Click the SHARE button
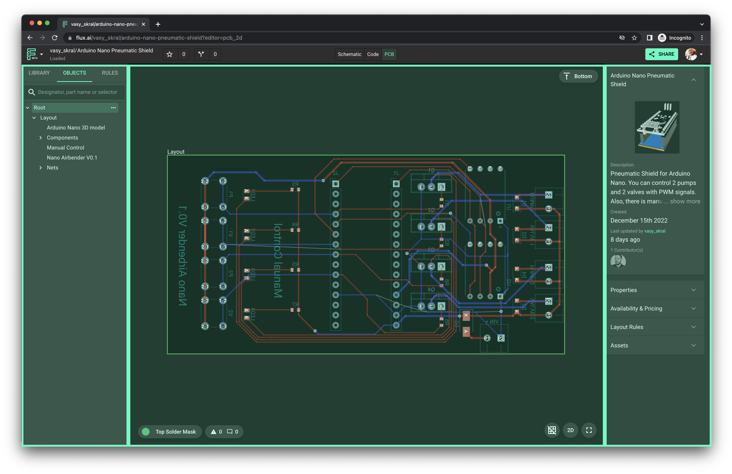The height and width of the screenshot is (474, 732). [661, 54]
